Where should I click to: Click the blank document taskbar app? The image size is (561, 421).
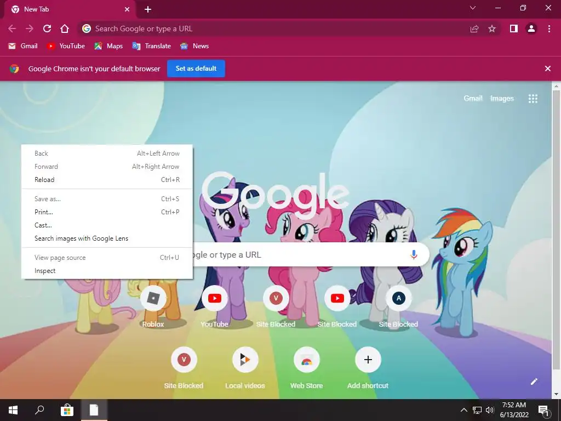tap(94, 410)
